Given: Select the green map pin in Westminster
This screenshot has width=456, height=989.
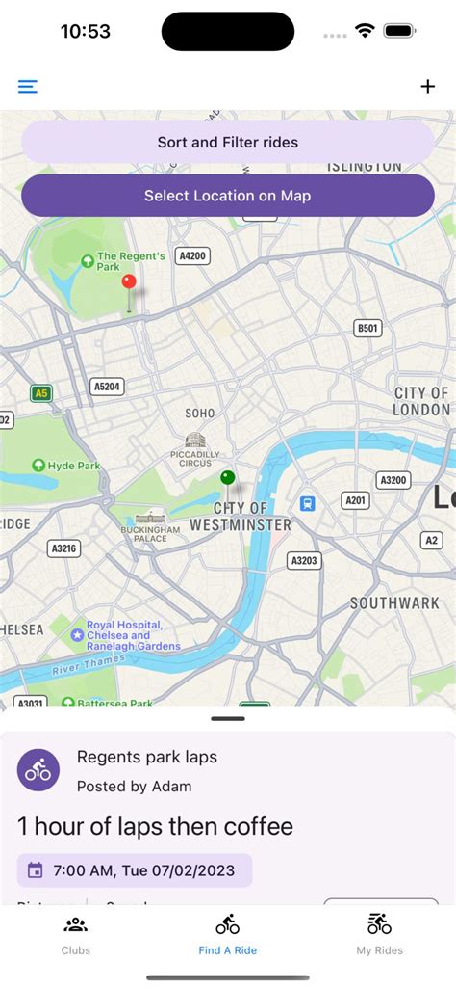Looking at the screenshot, I should click(228, 486).
